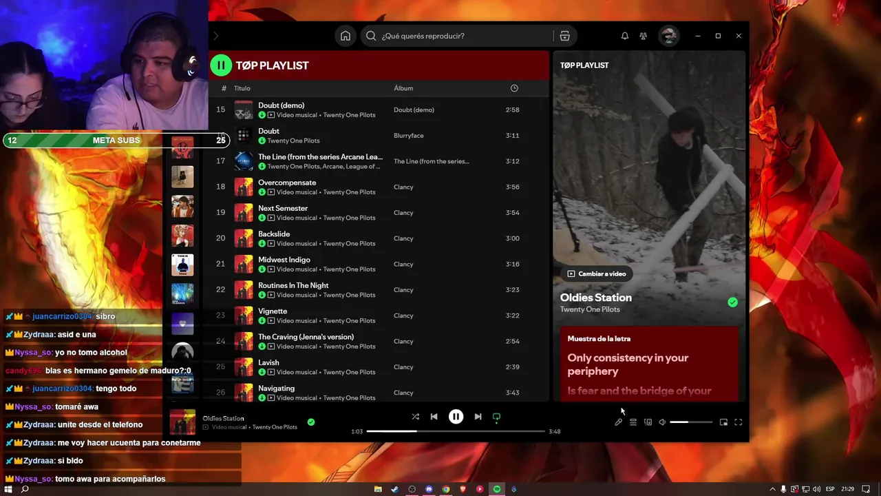Open 'Twenty One Pilots' artist link under Oldies Station

(590, 309)
